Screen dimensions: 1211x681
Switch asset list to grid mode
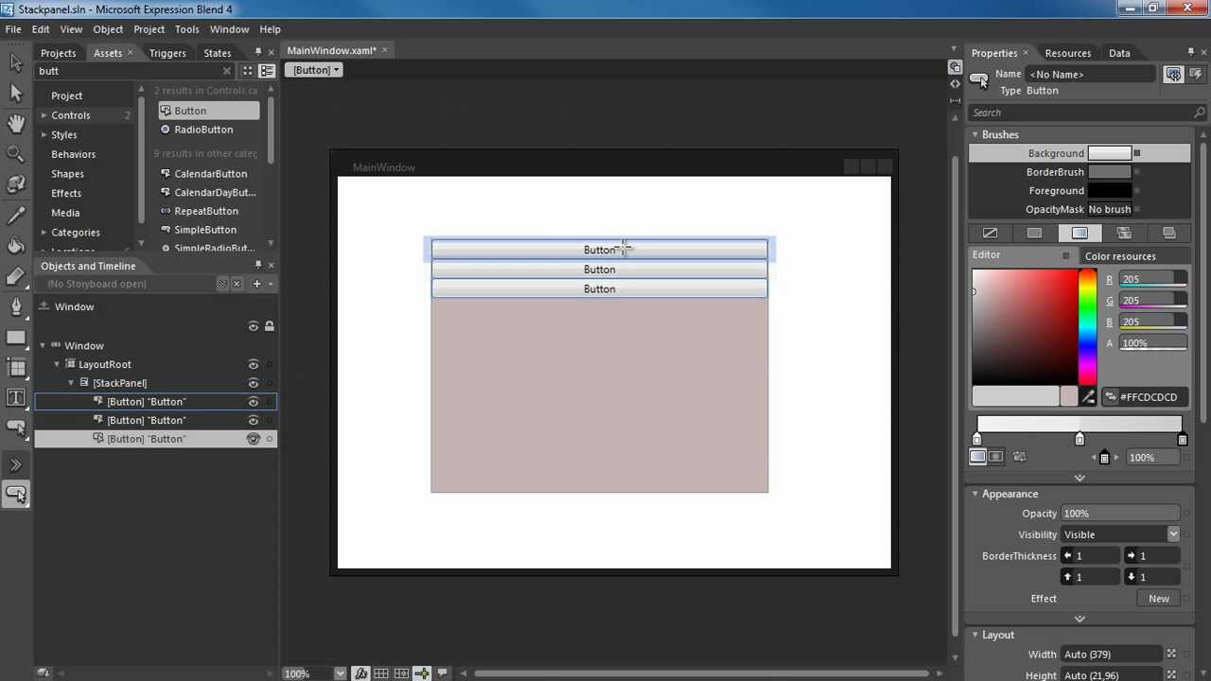pos(248,71)
